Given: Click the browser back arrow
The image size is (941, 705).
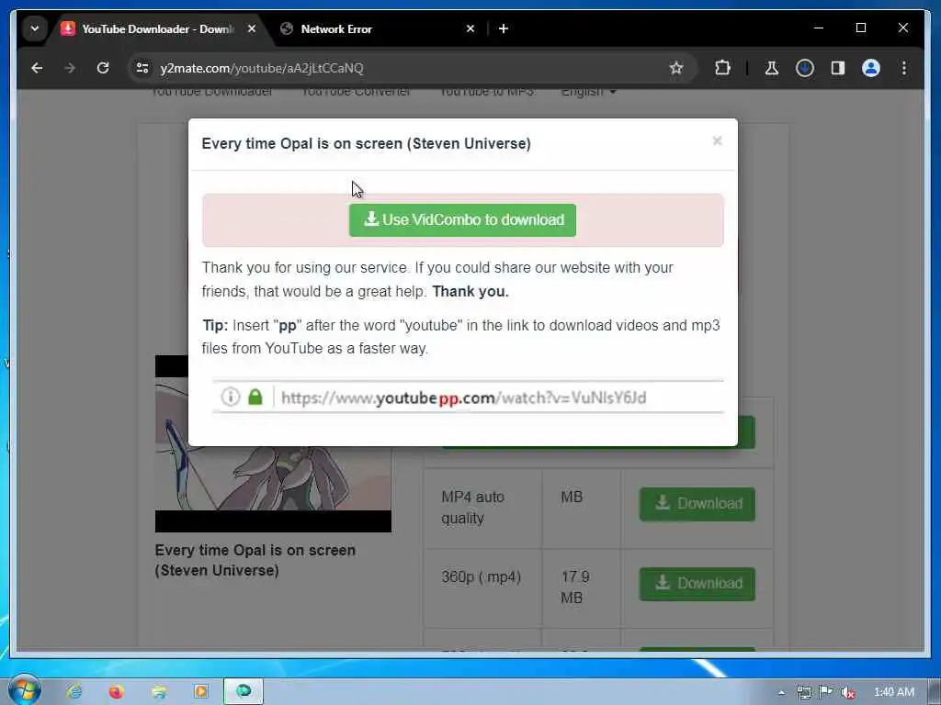Looking at the screenshot, I should [x=37, y=68].
